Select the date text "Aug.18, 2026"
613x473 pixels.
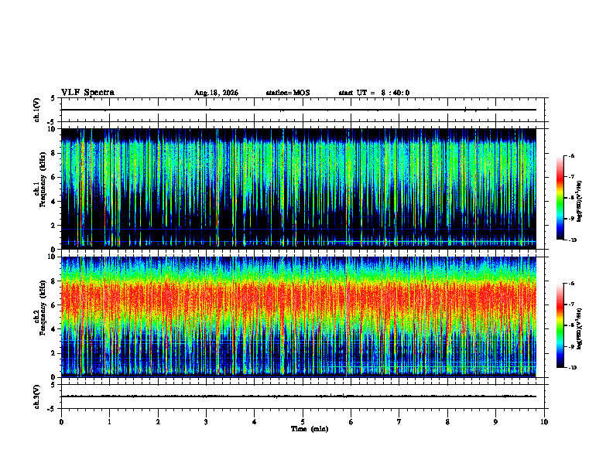[x=216, y=93]
